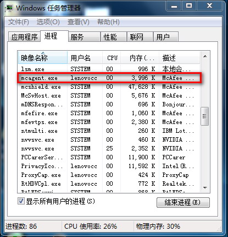This screenshot has width=228, height=237.
Task: Click the 结束进程(E) button
Action: (183, 202)
